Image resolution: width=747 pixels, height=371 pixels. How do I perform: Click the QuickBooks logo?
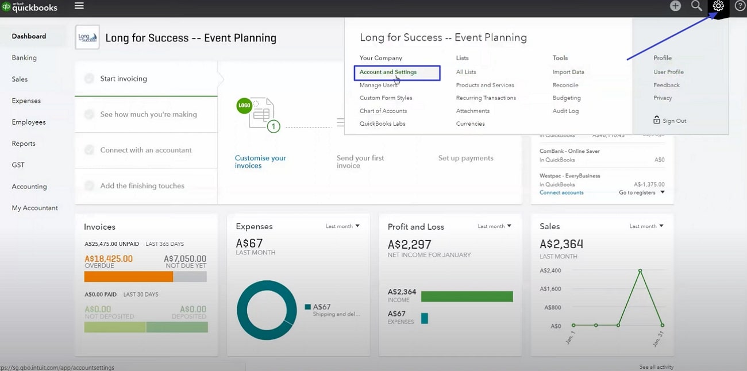coord(29,7)
